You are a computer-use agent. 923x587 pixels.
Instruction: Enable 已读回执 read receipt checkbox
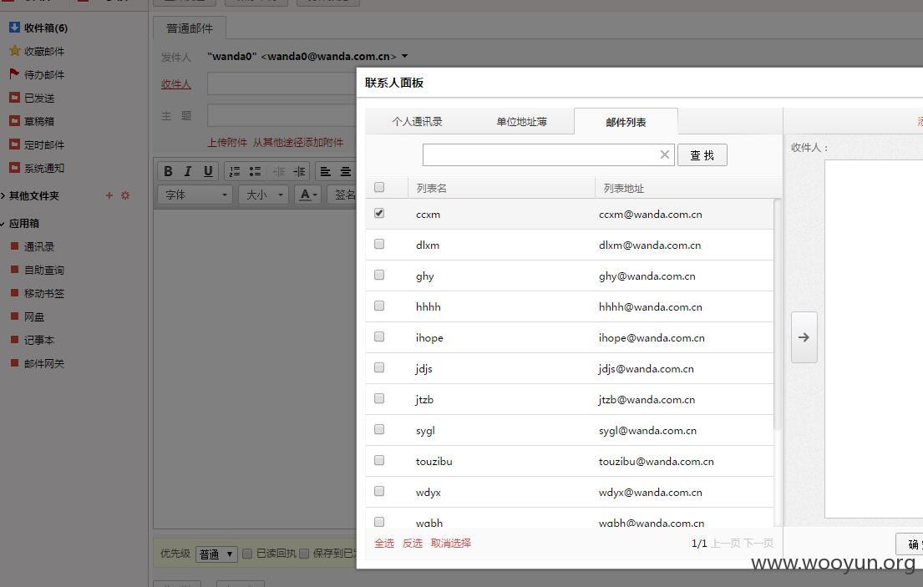pos(247,554)
